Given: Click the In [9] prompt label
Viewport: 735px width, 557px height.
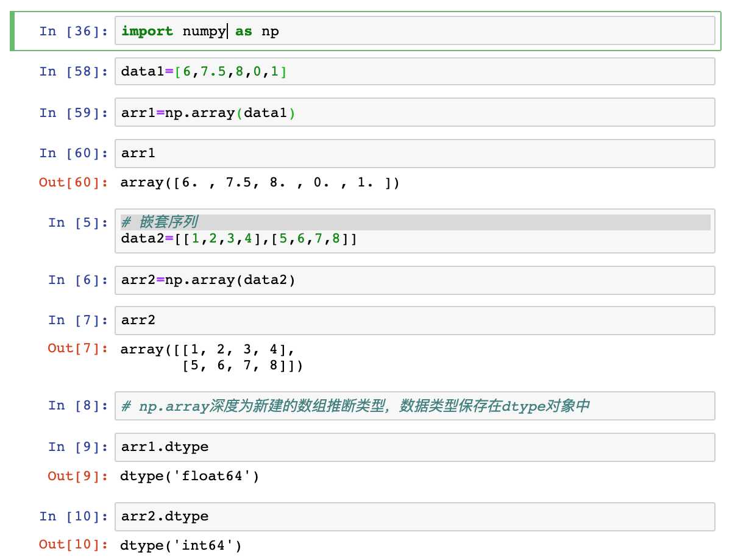Looking at the screenshot, I should coord(78,447).
